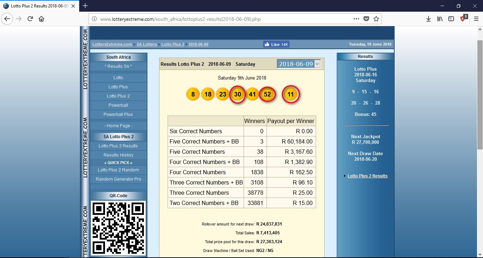Click the yellow ball number 23
This screenshot has width=483, height=258.
[223, 94]
